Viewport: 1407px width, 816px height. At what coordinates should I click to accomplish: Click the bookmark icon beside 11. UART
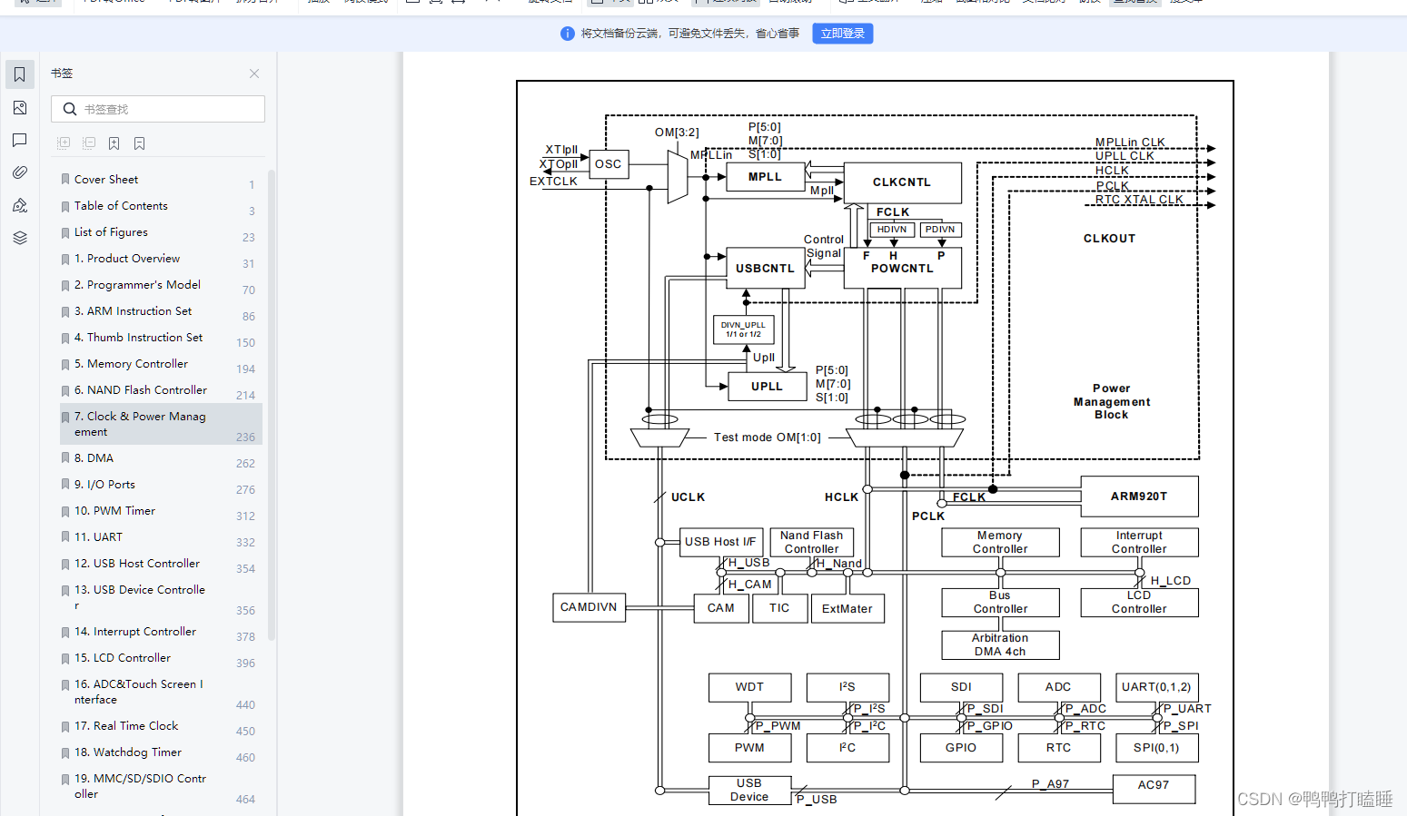65,537
